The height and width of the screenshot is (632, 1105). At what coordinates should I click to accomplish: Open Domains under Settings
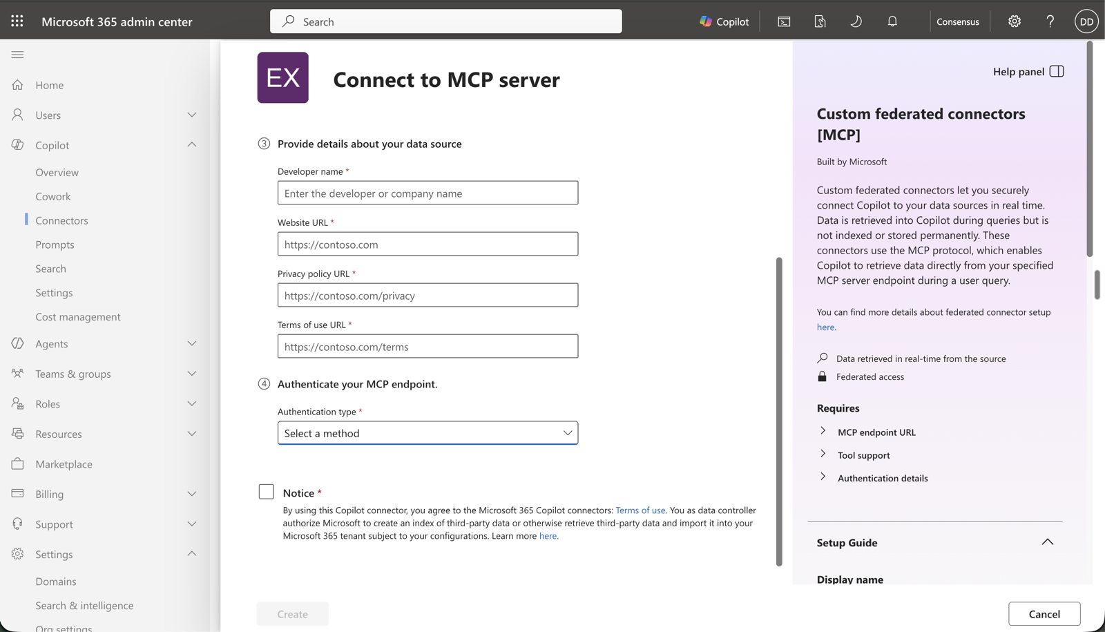click(56, 582)
